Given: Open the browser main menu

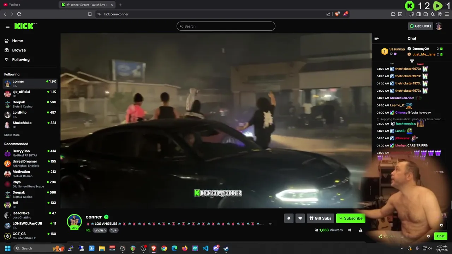Looking at the screenshot, I should point(447,14).
